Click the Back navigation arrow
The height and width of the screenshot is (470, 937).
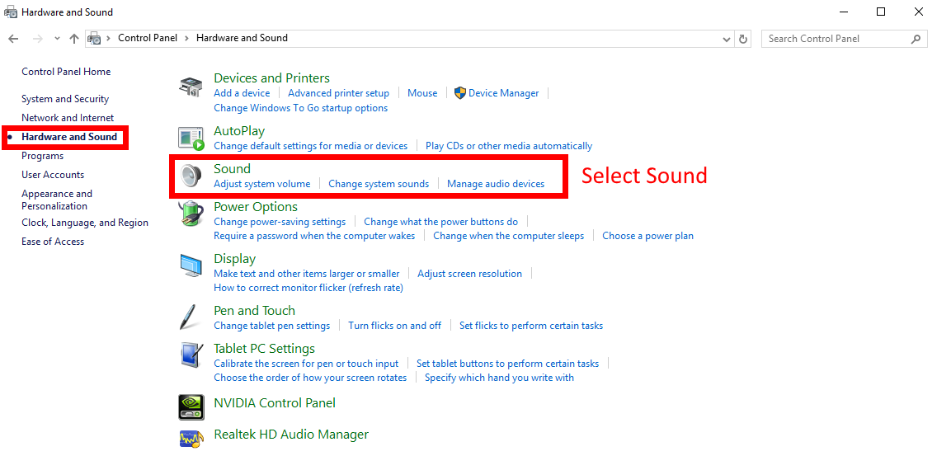coord(13,39)
